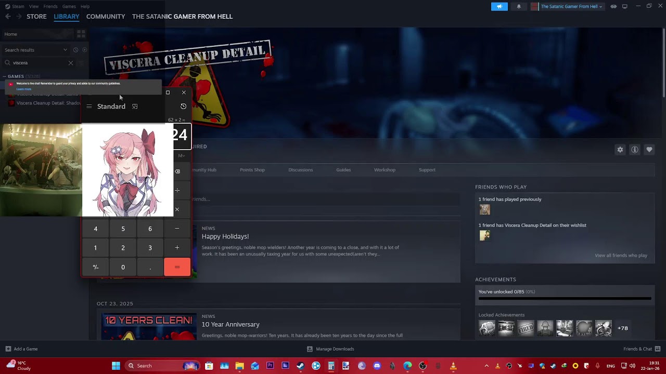The width and height of the screenshot is (666, 374).
Task: Open VLC cone icon on taskbar
Action: (453, 366)
